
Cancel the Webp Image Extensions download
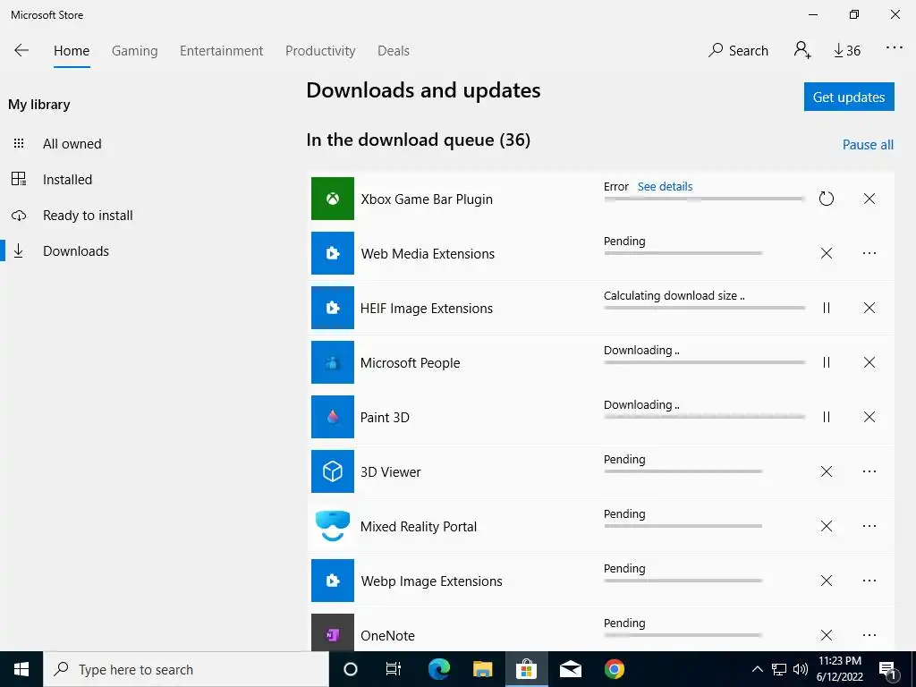click(x=826, y=581)
